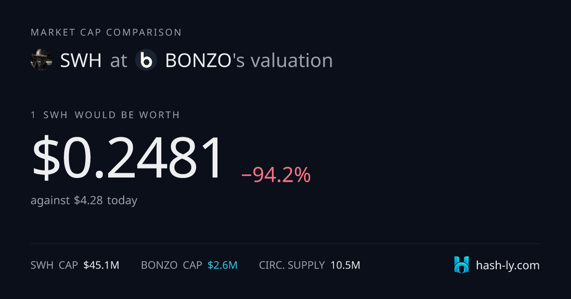Image resolution: width=571 pixels, height=299 pixels.
Task: Click the CIRC. SUPPLY 10.5M value
Action: click(345, 265)
